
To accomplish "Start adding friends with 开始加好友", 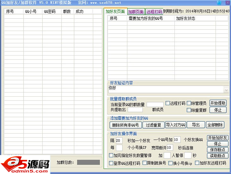I will click(x=218, y=138).
